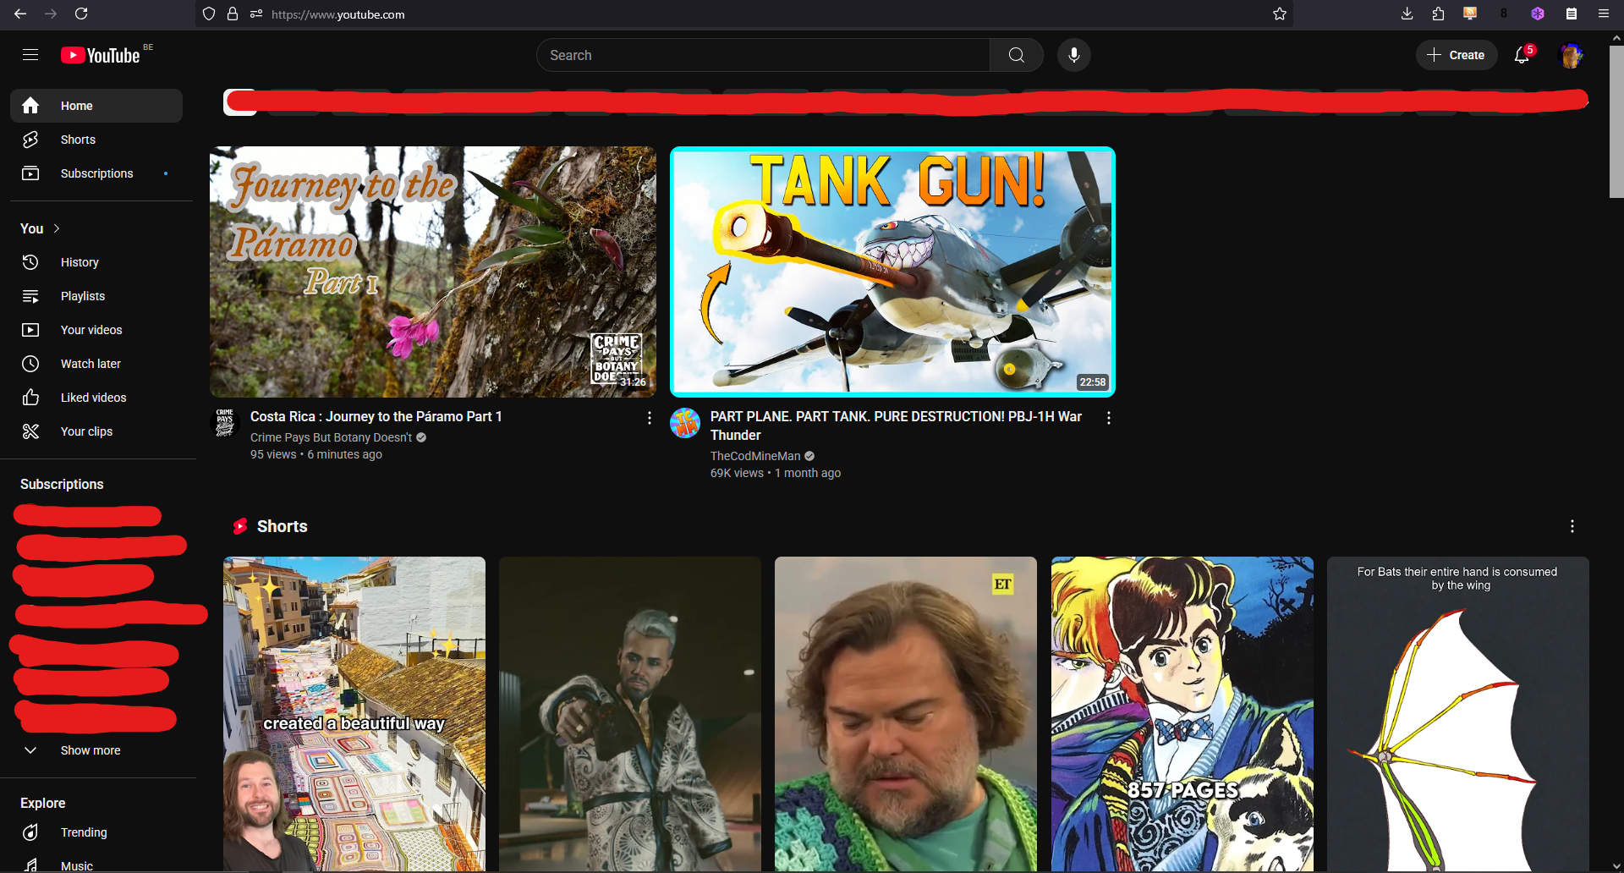The height and width of the screenshot is (873, 1624).
Task: Visit TheCodMineMan channel link
Action: [x=754, y=456]
